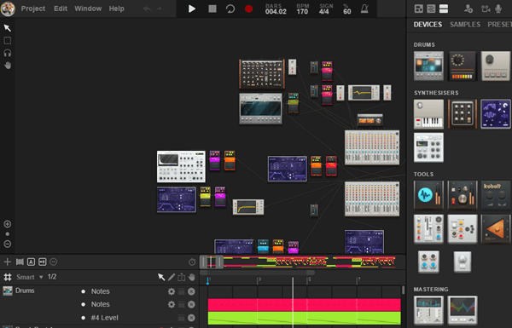Click the BPM 170 tempo field
The height and width of the screenshot is (328, 512).
[x=302, y=9]
